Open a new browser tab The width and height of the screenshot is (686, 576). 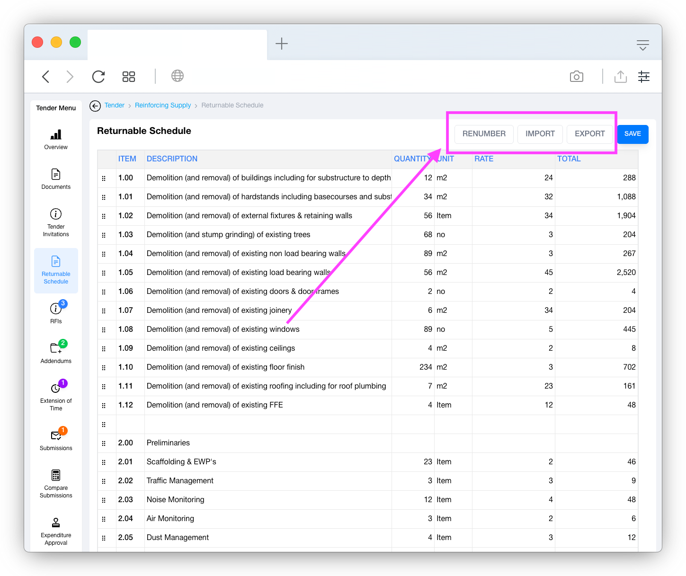282,44
